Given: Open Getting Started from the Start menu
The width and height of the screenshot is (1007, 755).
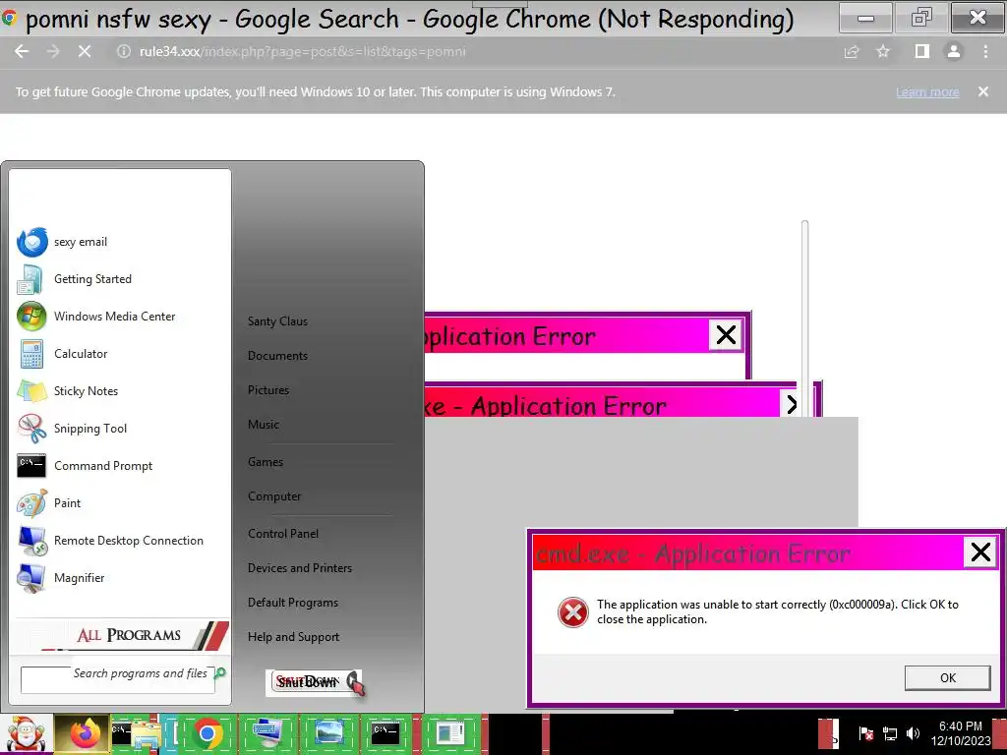Looking at the screenshot, I should (x=92, y=279).
